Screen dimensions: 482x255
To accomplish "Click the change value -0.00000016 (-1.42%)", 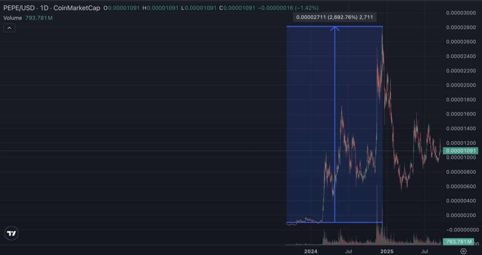I will 288,8.
